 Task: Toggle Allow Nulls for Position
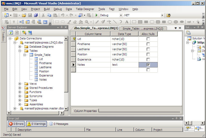(148, 54)
